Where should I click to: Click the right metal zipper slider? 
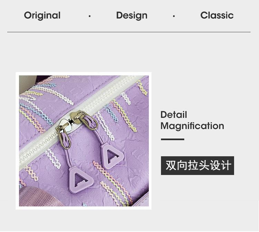click(84, 120)
